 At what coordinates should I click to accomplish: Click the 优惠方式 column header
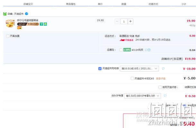153,4
